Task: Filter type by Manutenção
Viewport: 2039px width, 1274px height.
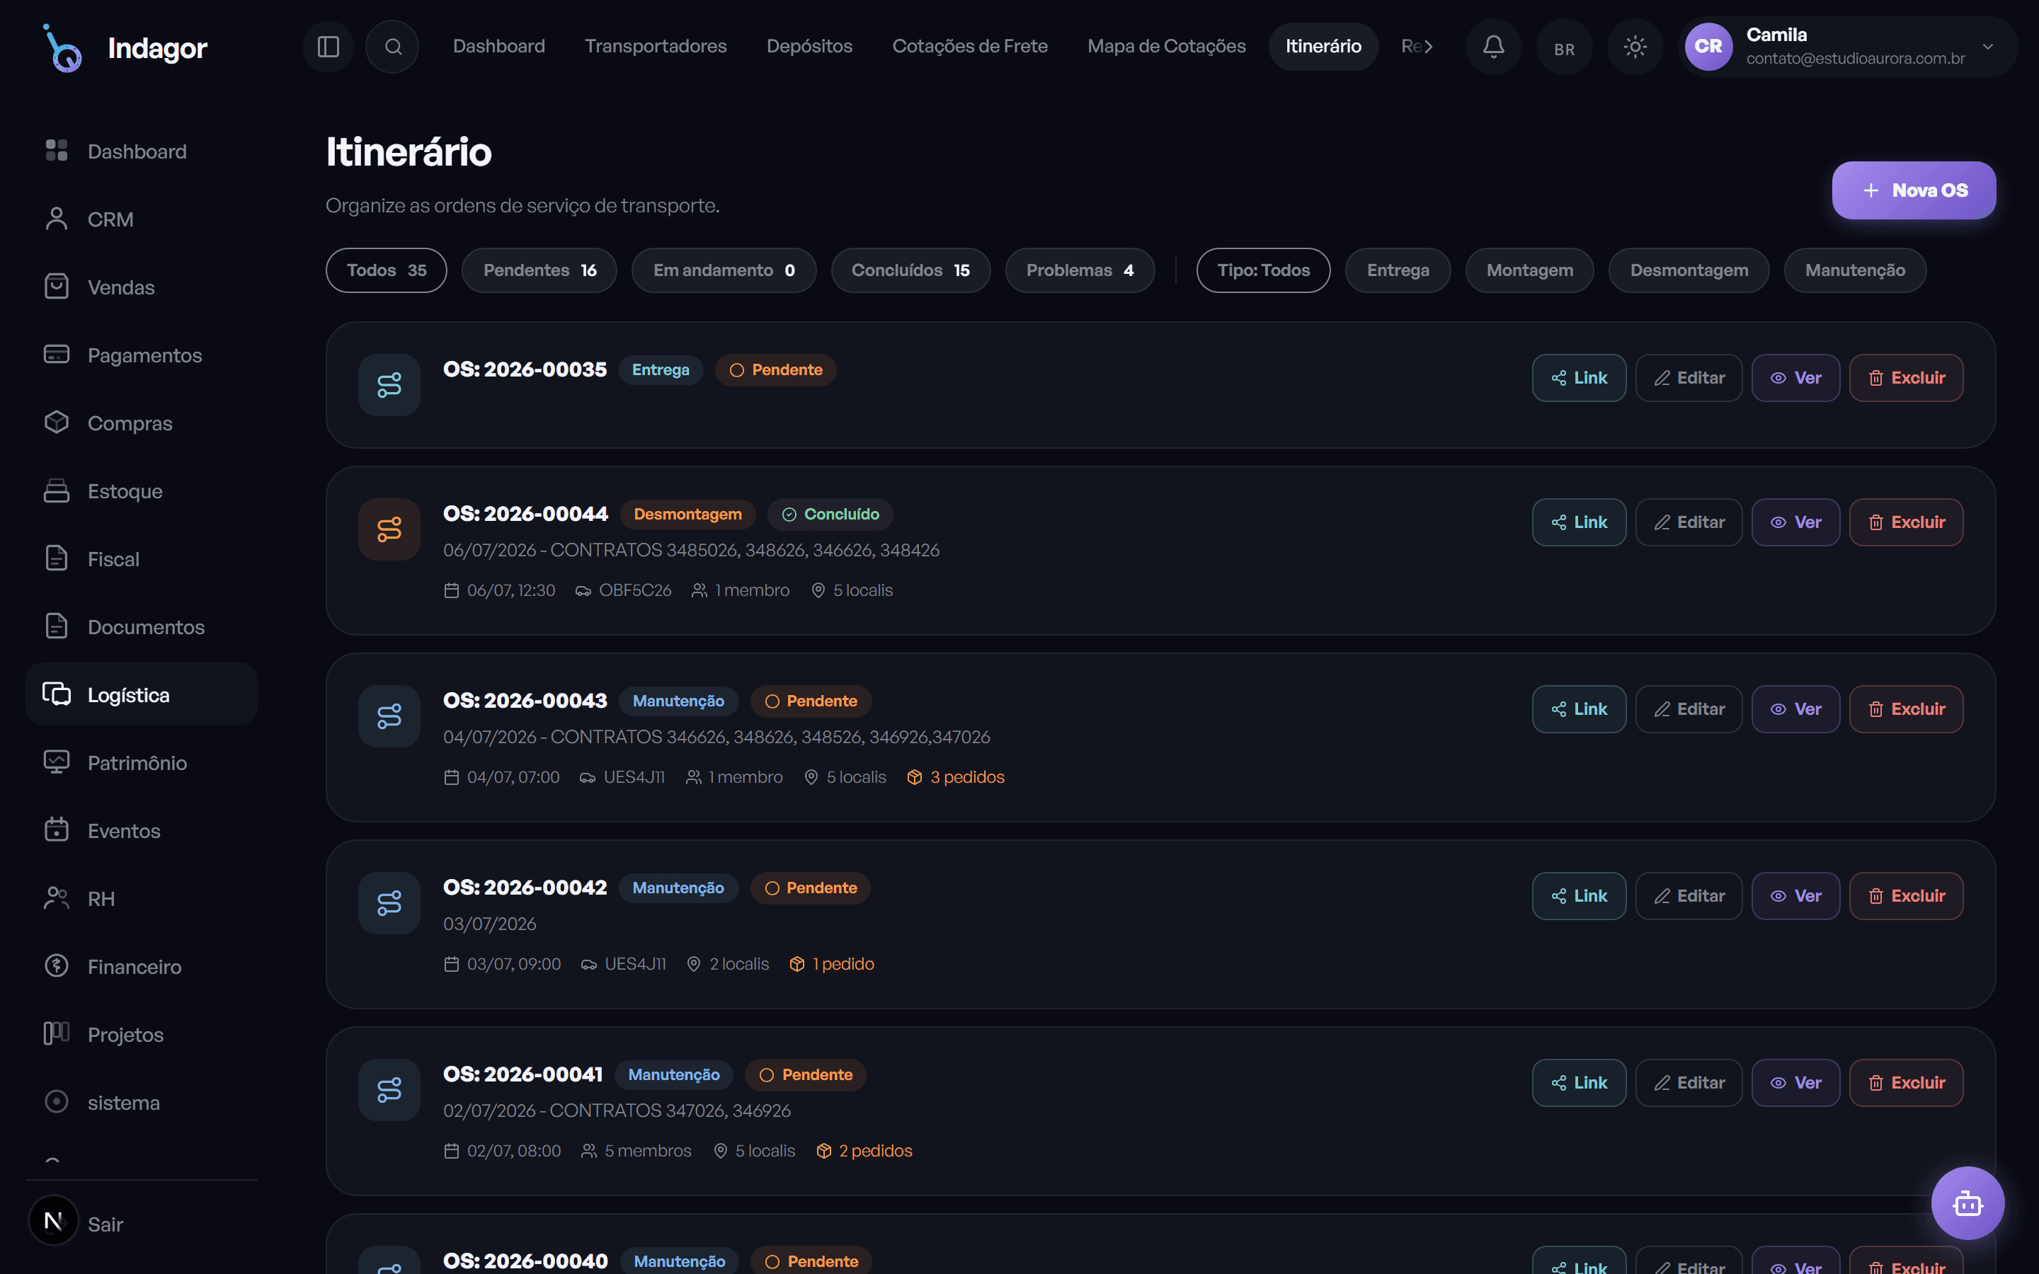Action: pos(1854,270)
